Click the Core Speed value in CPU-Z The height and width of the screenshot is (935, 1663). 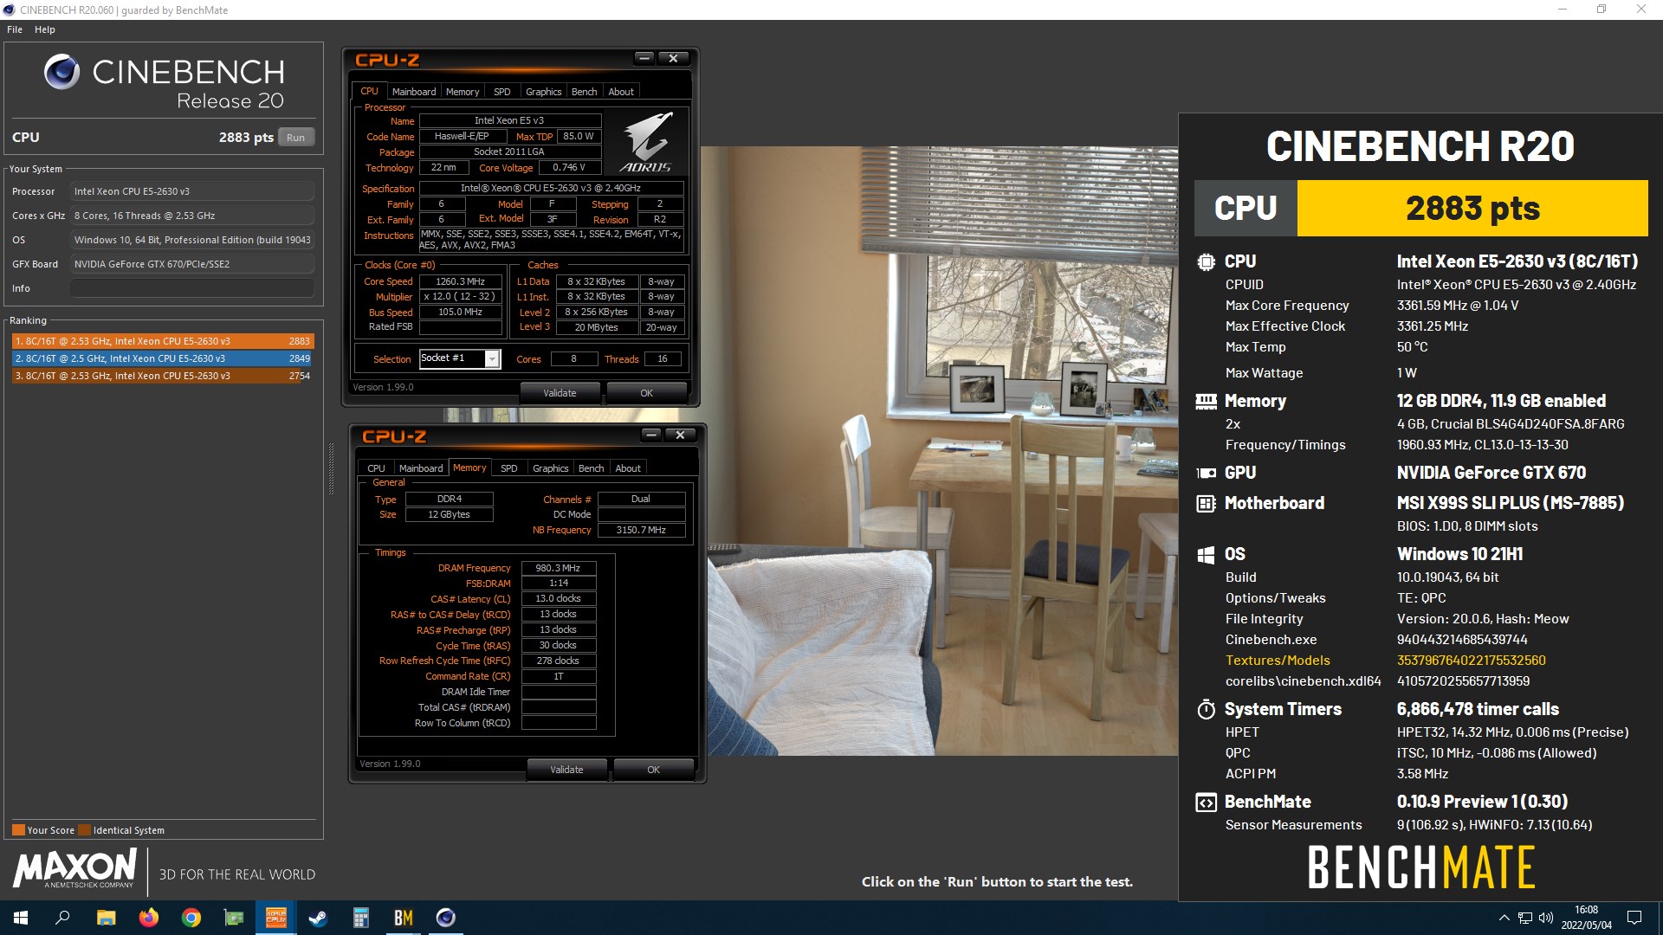(460, 281)
